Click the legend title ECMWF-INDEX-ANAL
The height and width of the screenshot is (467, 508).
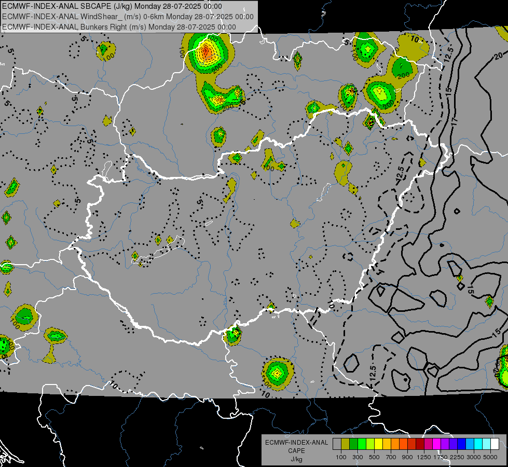296,443
